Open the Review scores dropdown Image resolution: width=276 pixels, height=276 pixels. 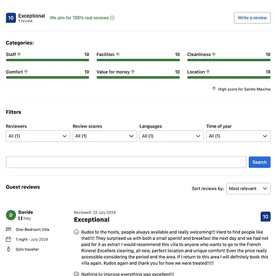104,136
